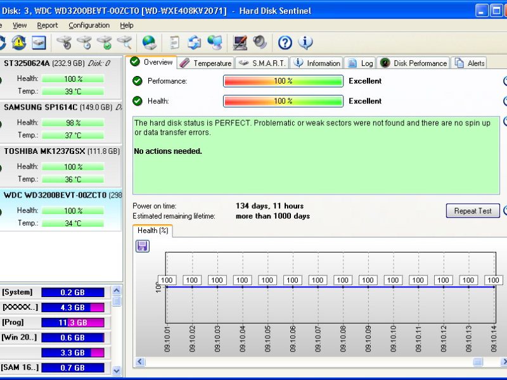The width and height of the screenshot is (507, 380).
Task: Select the WDC WD3200BEVT-00ZCT0 disk in the list
Action: (61, 210)
